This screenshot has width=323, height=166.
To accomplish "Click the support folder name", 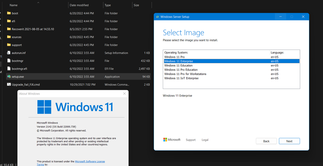I will pos(17,45).
